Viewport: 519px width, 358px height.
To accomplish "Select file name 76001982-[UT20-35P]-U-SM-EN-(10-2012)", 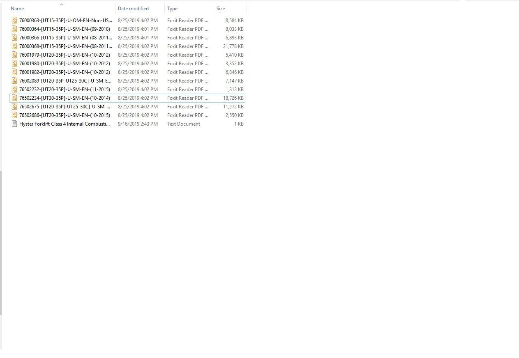I will [65, 72].
